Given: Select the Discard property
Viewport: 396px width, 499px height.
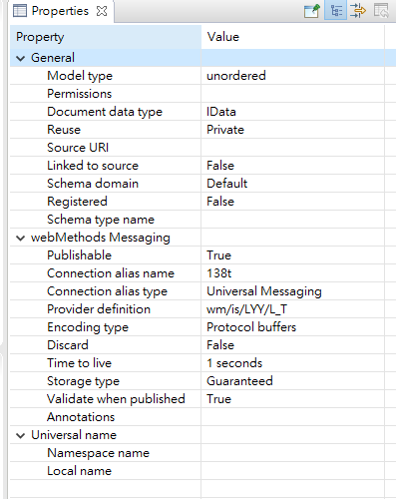Looking at the screenshot, I should 68,345.
